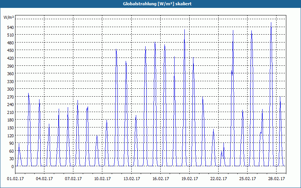Click the 540 y-axis value
Screen dimensions: 301x188
[x=11, y=27]
